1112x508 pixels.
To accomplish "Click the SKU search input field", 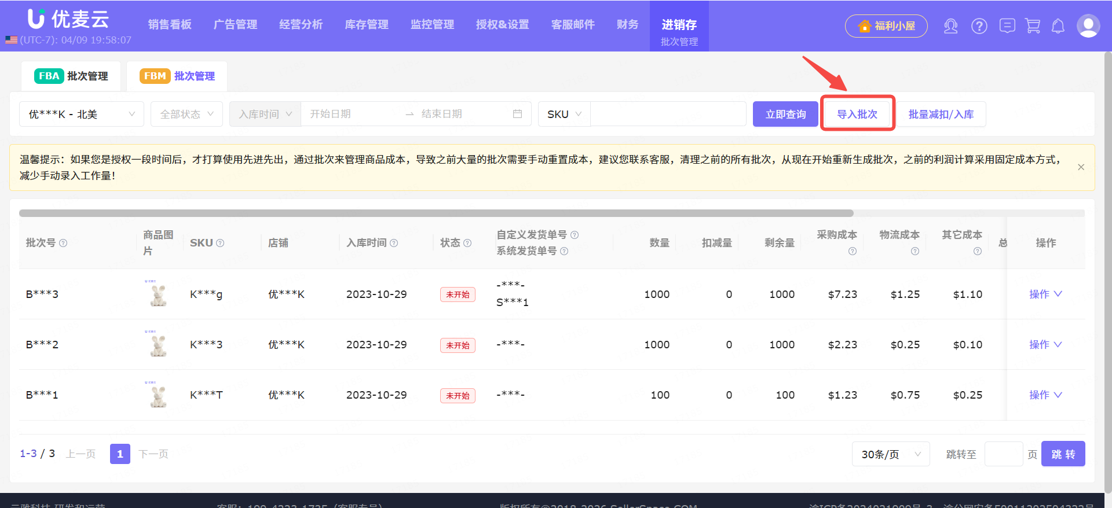I will point(668,114).
